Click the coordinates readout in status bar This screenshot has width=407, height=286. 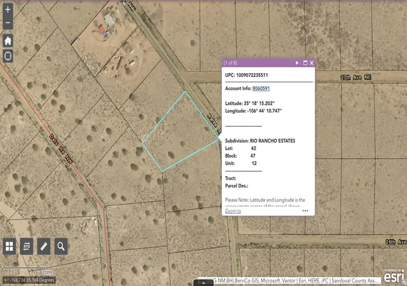pos(32,280)
